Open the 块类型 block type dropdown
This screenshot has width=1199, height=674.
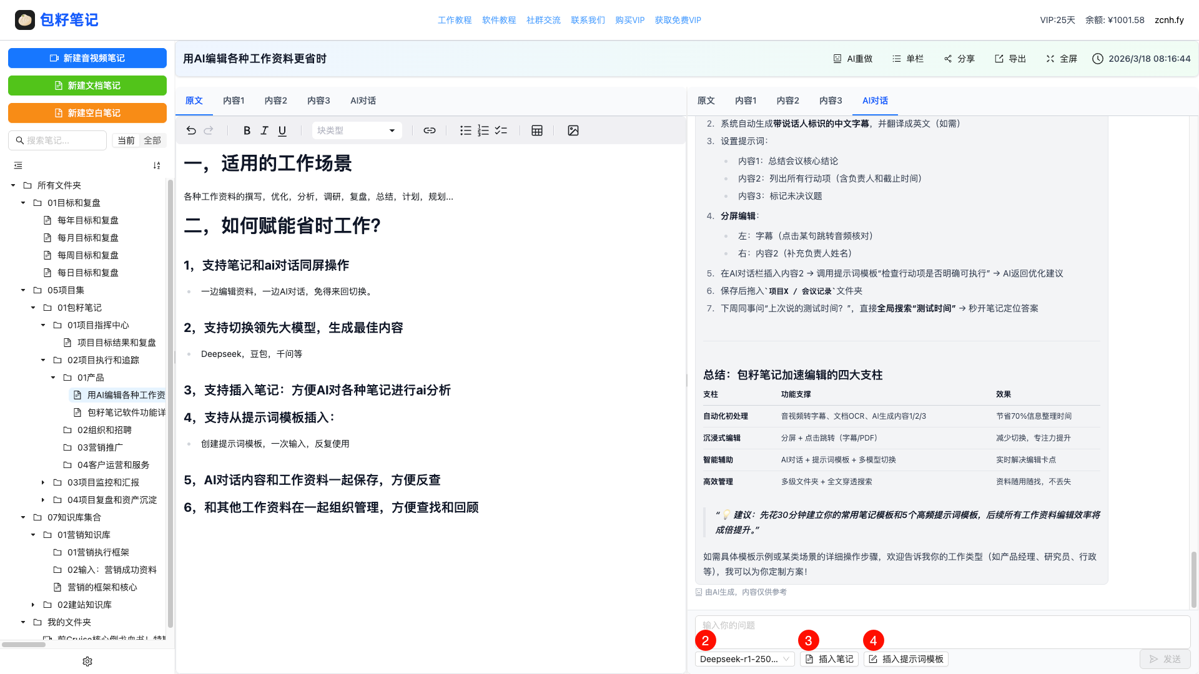tap(356, 130)
